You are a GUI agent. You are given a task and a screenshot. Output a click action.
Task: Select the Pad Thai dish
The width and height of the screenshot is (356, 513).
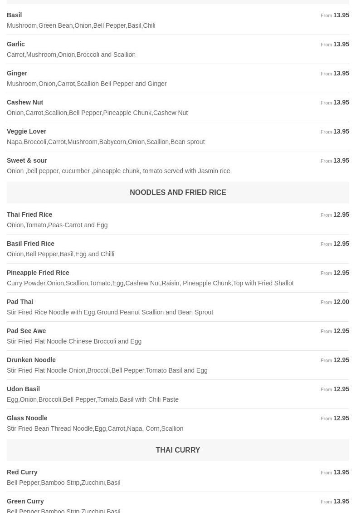coord(20,302)
